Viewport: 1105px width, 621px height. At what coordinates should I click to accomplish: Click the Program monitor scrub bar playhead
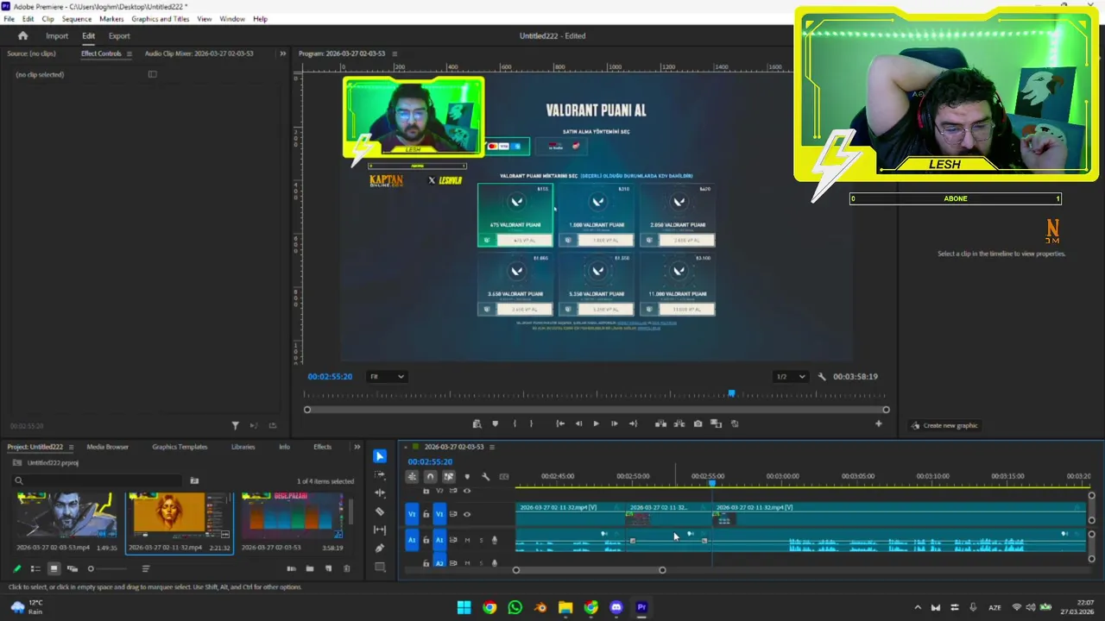[x=731, y=393]
